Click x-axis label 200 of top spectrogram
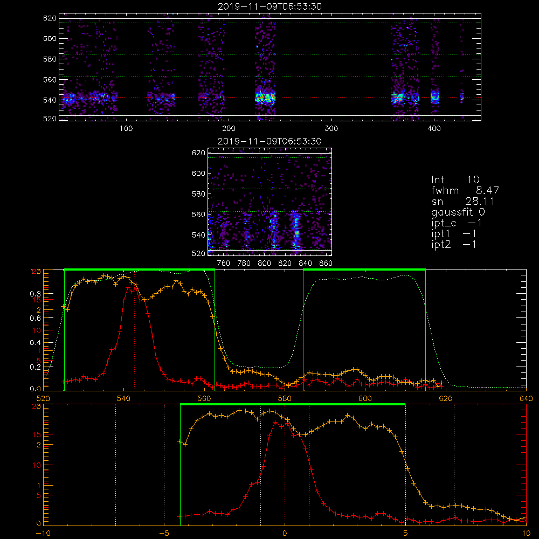Viewport: 539px width, 539px height. [x=229, y=129]
